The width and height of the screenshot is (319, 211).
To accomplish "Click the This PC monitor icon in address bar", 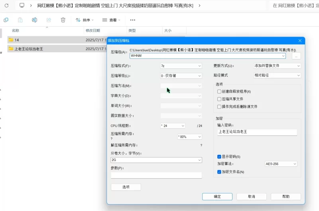I will [22, 5].
